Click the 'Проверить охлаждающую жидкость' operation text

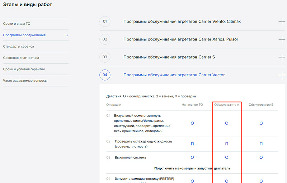pos(143,144)
